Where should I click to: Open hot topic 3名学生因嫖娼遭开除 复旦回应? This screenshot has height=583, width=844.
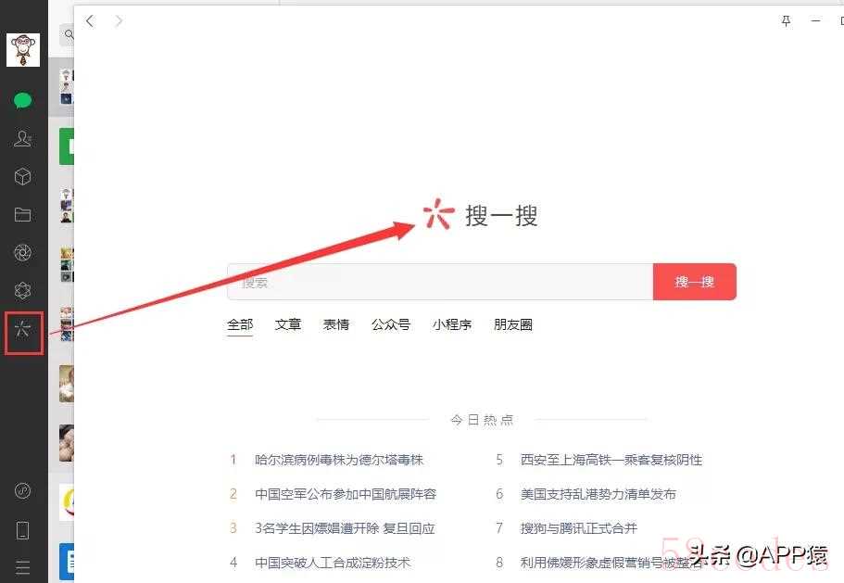pos(345,528)
